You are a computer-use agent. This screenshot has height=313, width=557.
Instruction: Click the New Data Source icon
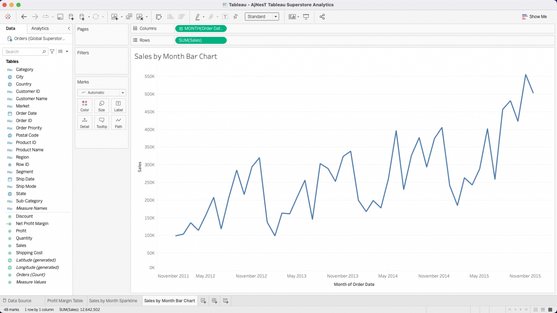(x=71, y=17)
